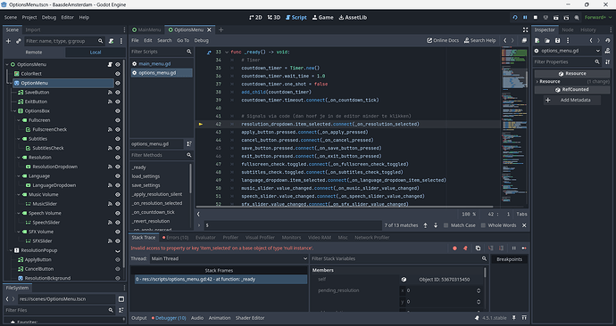Collapse the ResolutionPopup tree node
Screen dimensions: 616x326
click(11, 250)
